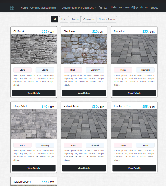
Task: Click the Sidewalk tag on Mega Lait
Action: [145, 70]
